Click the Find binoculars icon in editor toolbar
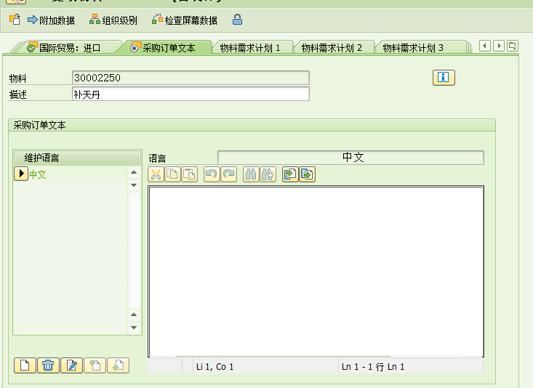Viewport: 533px width, 388px height. (251, 174)
